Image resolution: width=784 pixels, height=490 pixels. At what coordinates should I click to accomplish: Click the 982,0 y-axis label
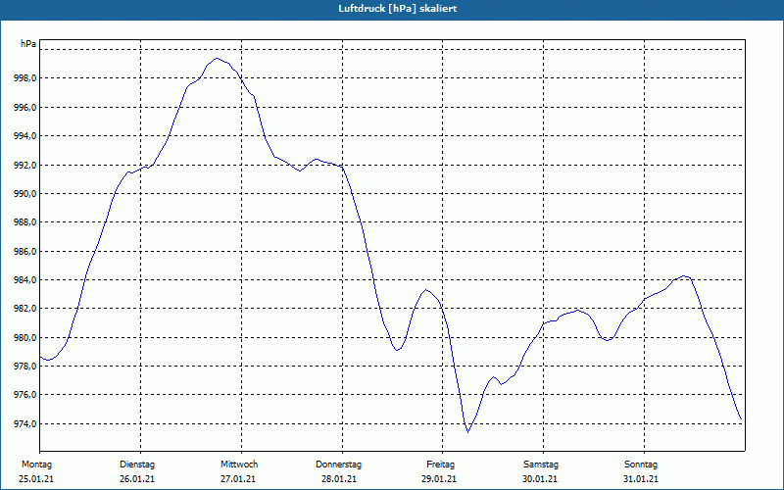point(25,309)
